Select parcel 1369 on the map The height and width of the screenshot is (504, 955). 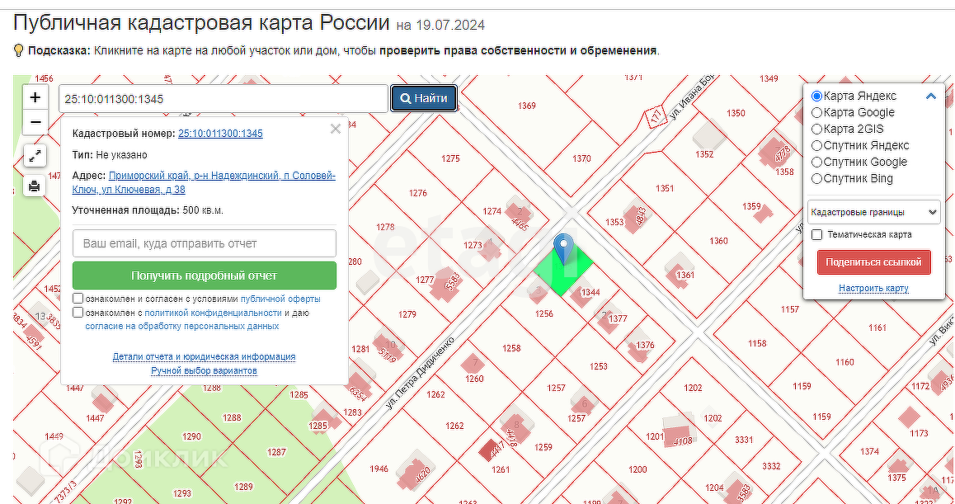coord(527,106)
